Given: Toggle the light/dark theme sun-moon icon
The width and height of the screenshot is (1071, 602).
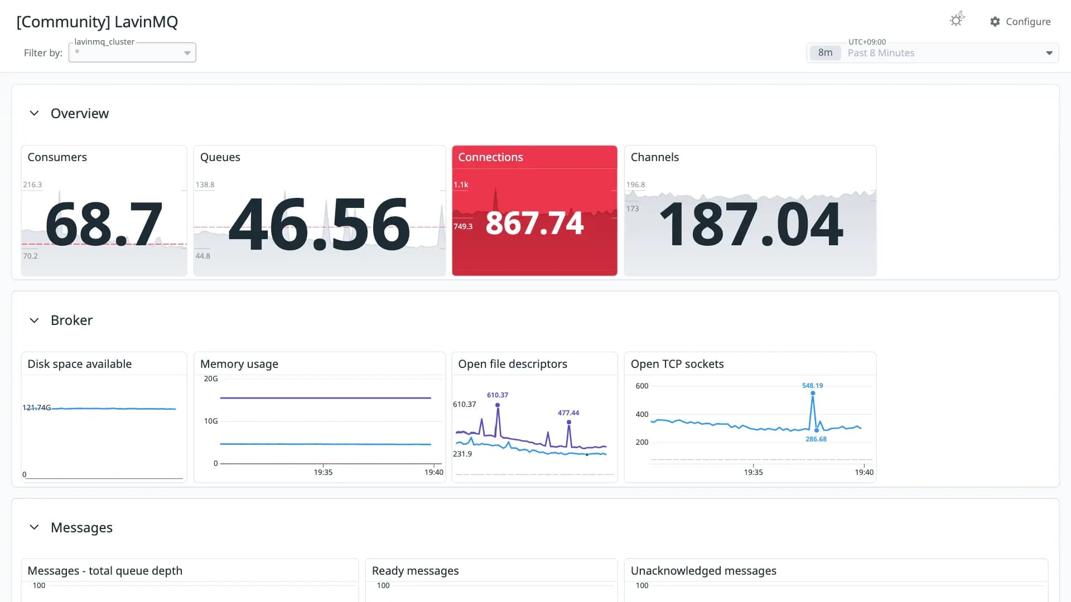Looking at the screenshot, I should [x=957, y=20].
